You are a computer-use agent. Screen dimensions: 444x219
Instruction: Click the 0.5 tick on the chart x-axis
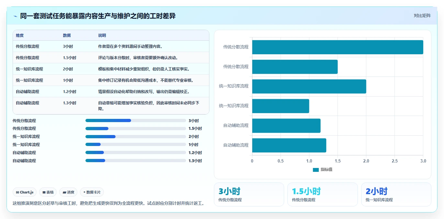[x=281, y=161]
